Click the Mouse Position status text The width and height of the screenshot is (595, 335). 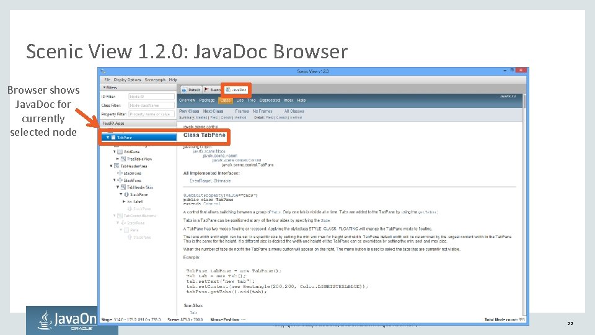[227, 320]
